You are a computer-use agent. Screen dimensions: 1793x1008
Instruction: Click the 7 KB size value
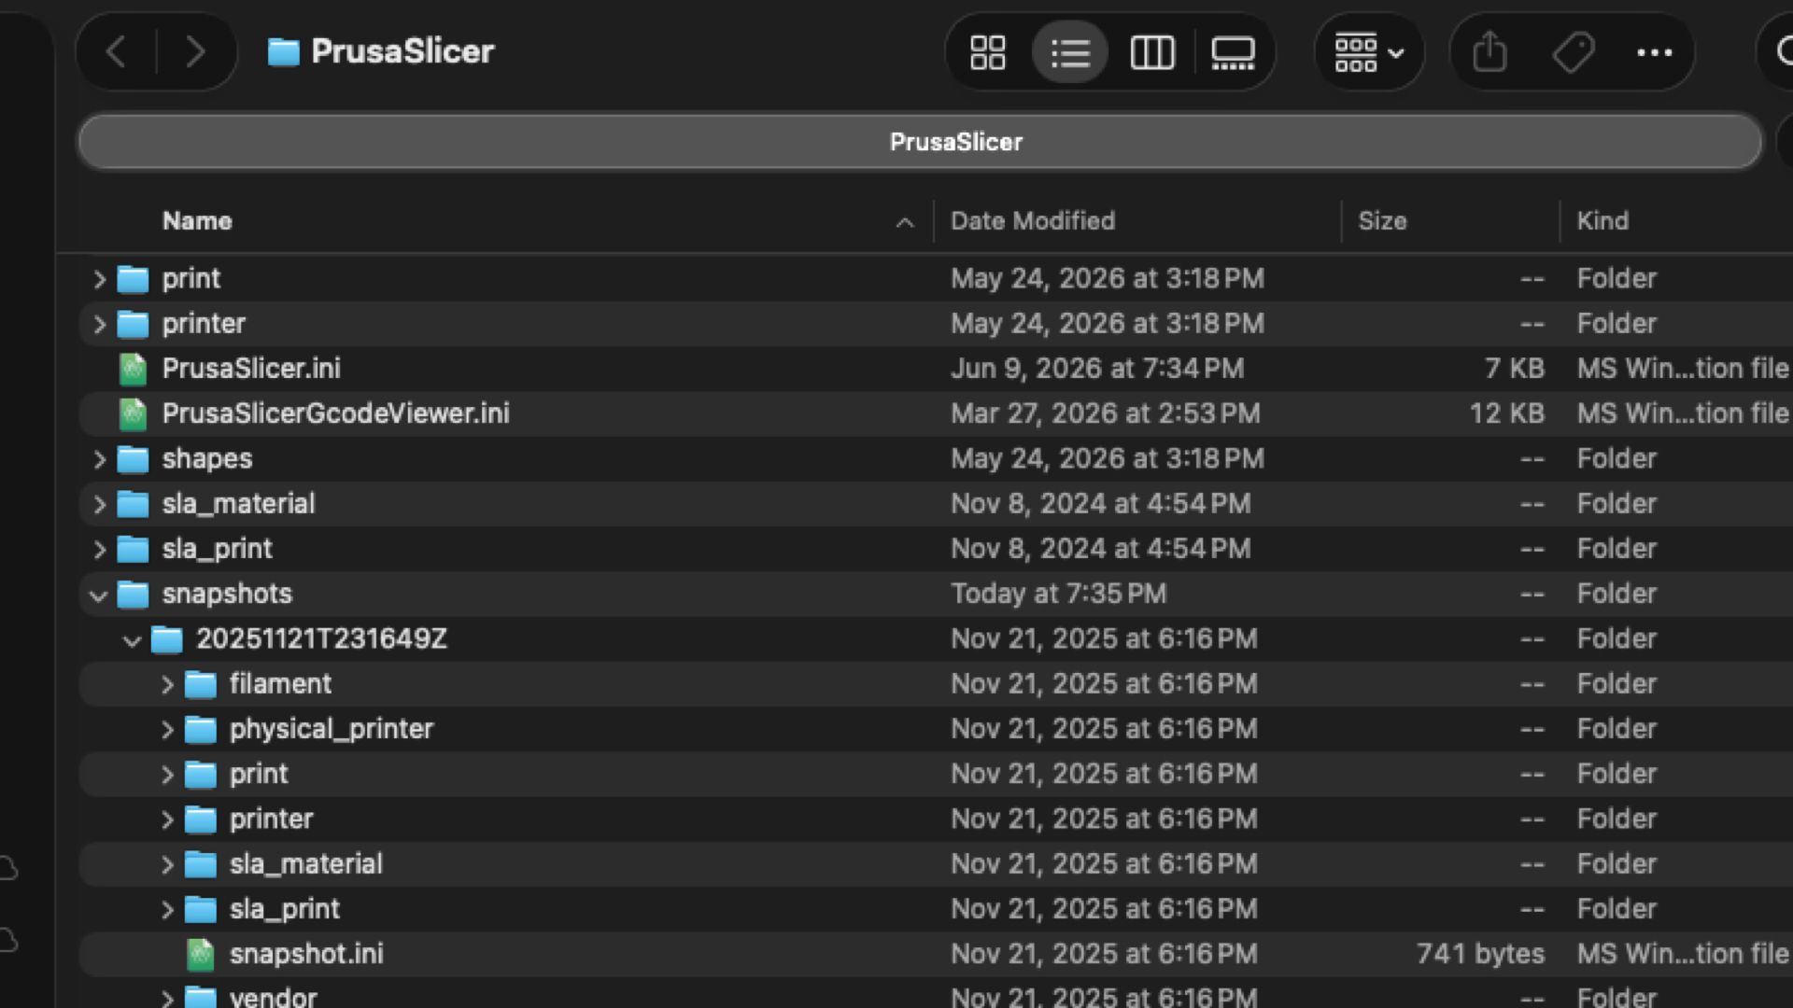pos(1515,369)
